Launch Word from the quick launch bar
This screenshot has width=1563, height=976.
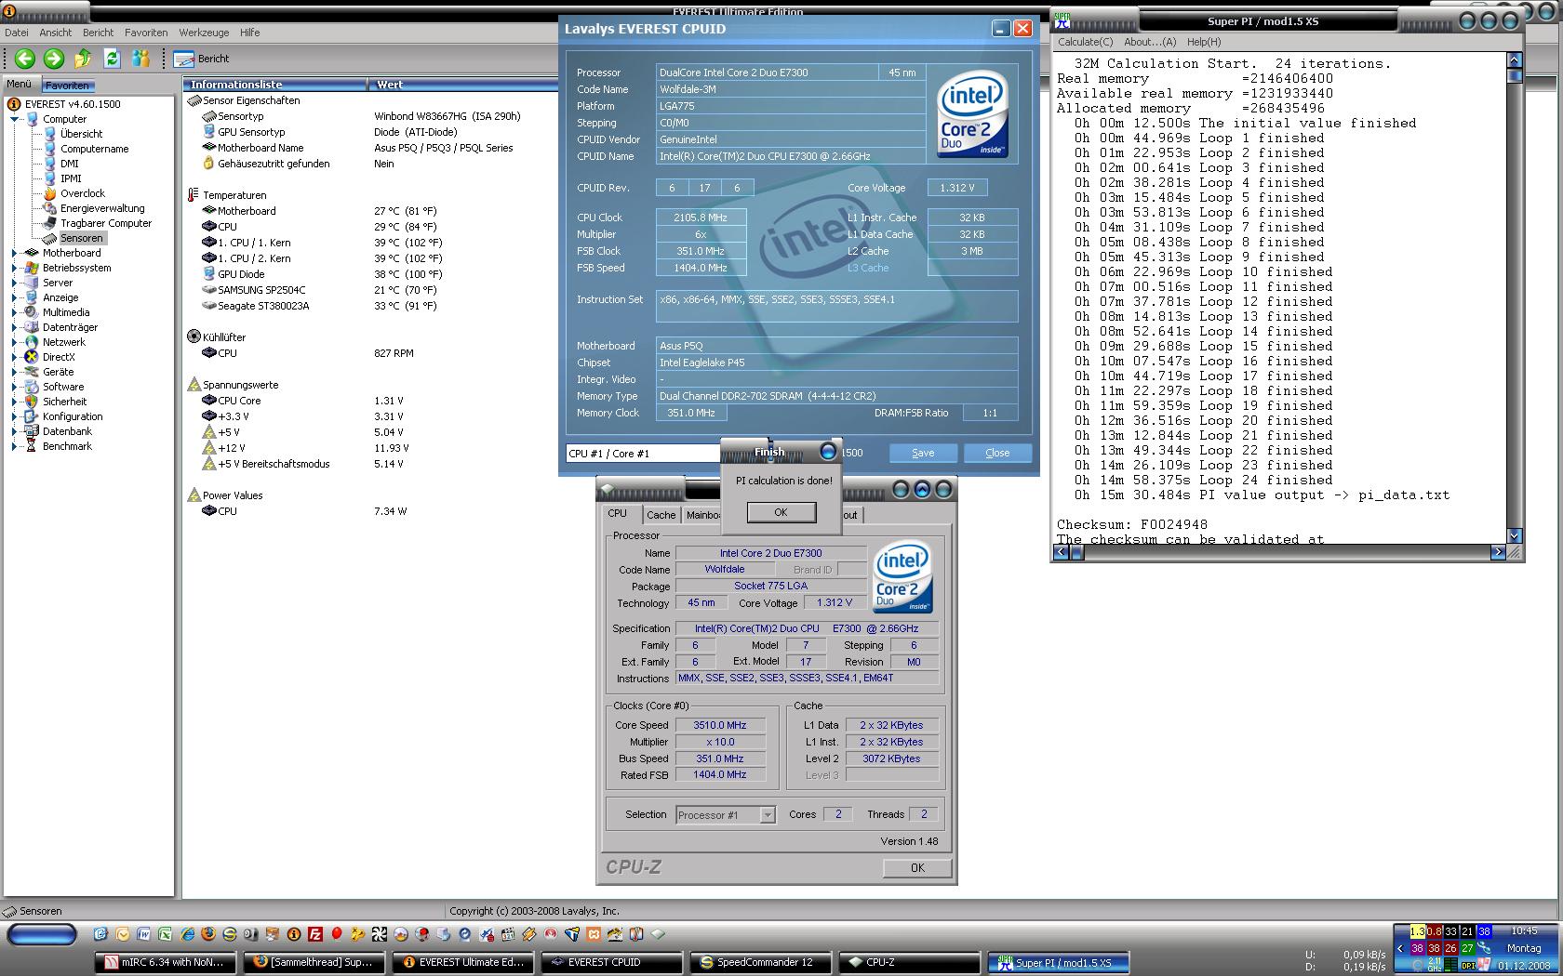coord(144,934)
